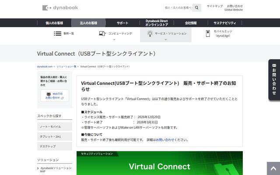The image size is (280, 175).
Task: Open the サステナビリティ menu
Action: (x=225, y=23)
